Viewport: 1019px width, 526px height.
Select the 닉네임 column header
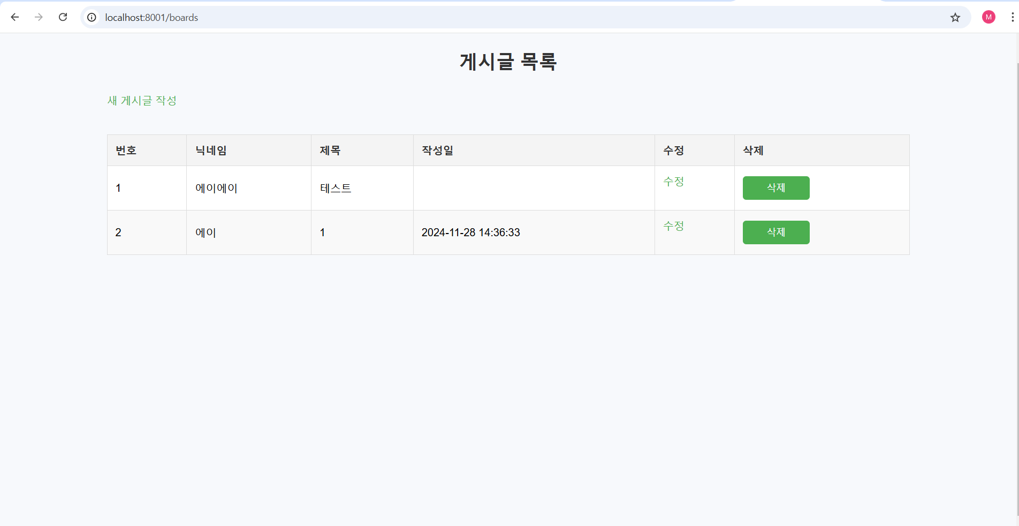[210, 151]
